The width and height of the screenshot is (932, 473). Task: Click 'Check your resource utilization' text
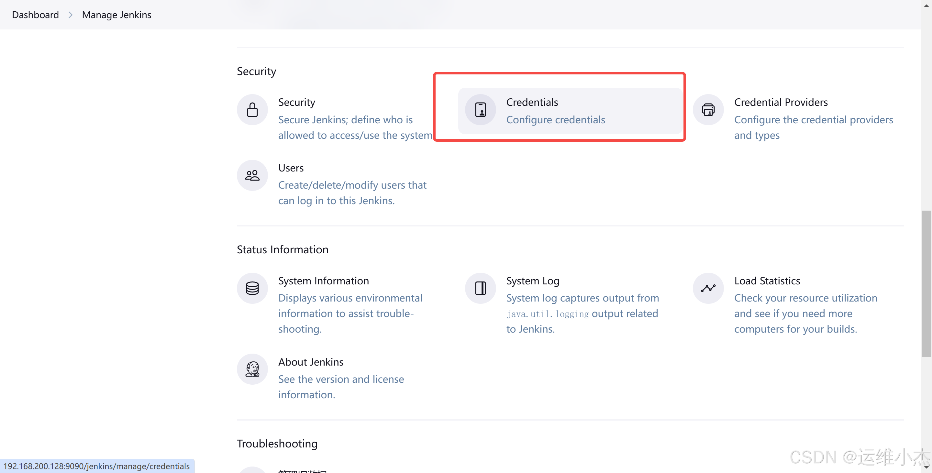(805, 298)
